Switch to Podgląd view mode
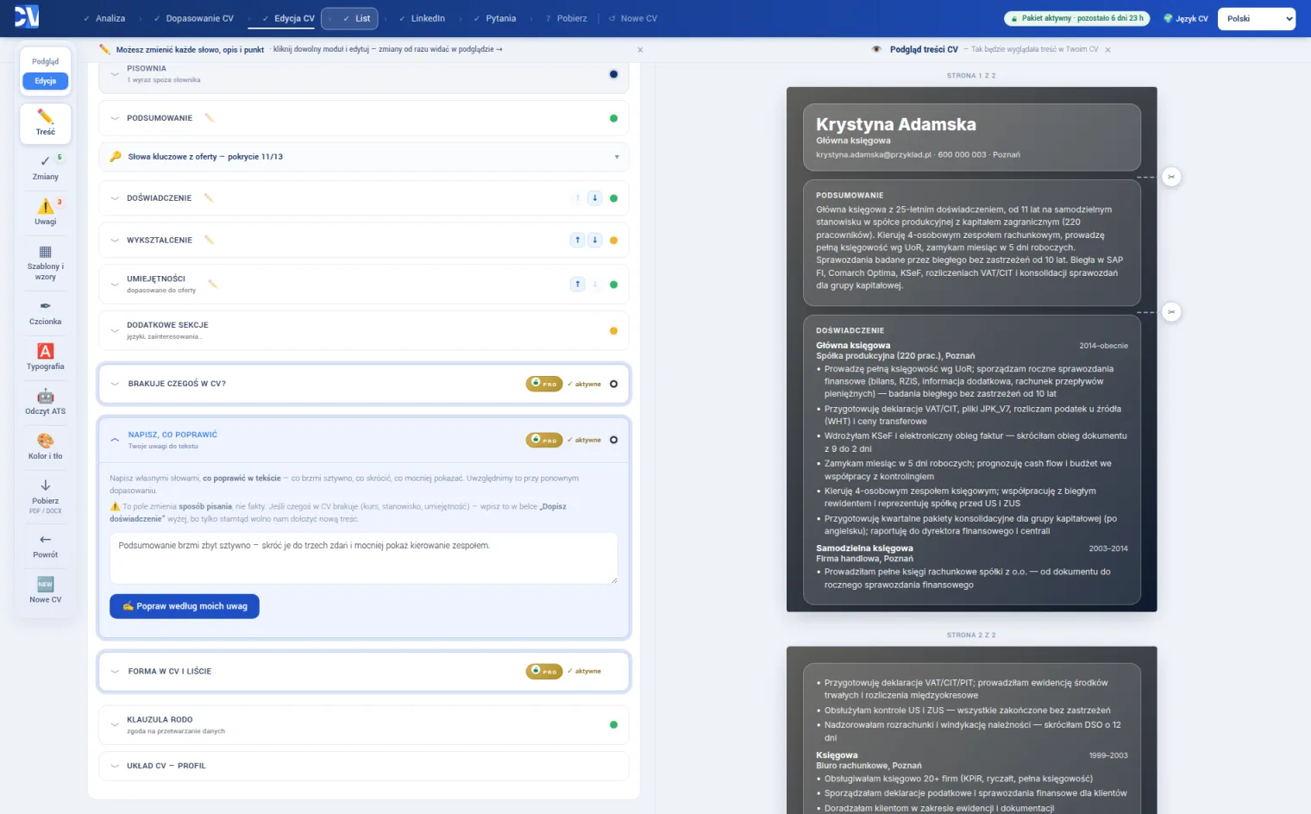Viewport: 1311px width, 814px height. 46,62
